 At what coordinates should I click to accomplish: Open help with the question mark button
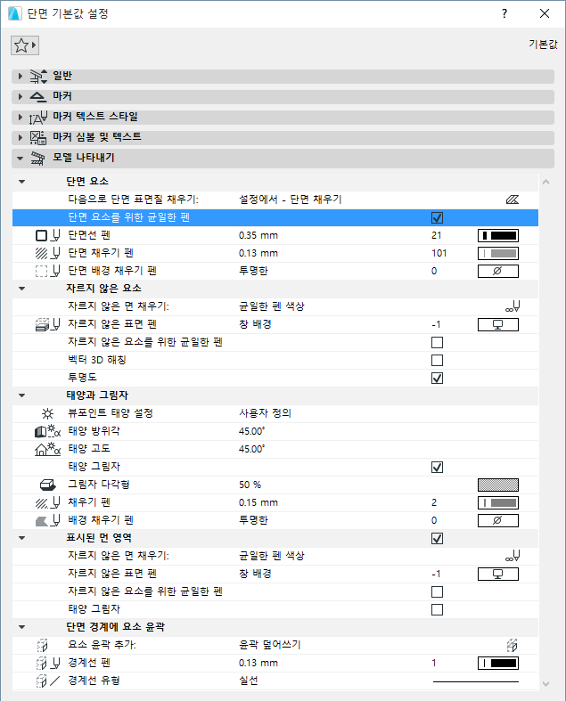[x=504, y=13]
